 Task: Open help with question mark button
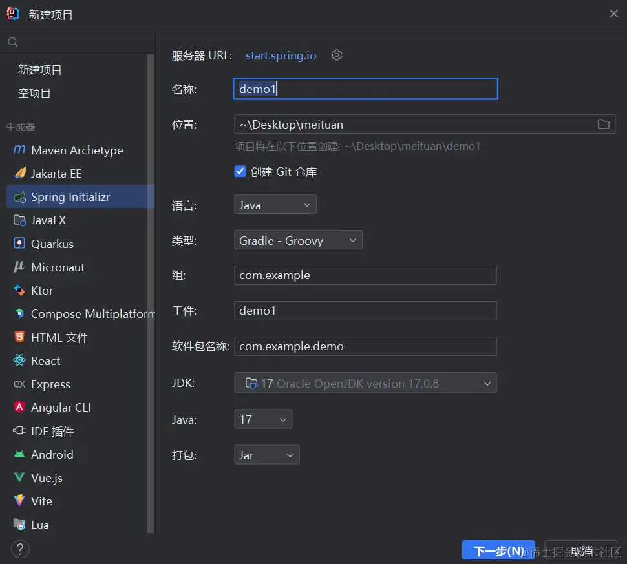(20, 549)
